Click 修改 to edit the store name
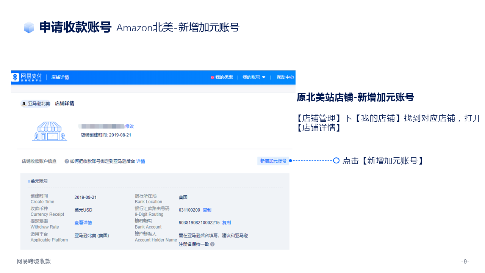485x273 pixels. 130,126
